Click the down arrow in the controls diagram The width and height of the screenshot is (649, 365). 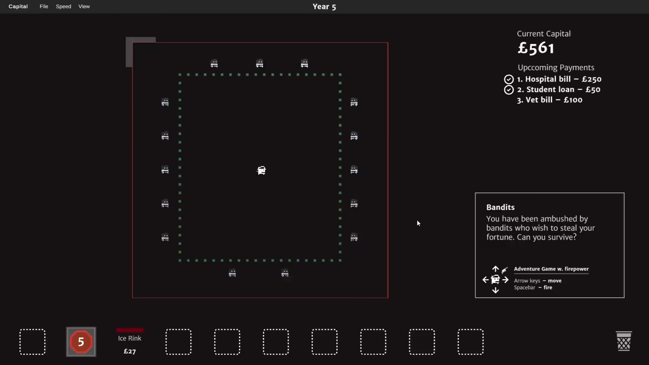(495, 290)
